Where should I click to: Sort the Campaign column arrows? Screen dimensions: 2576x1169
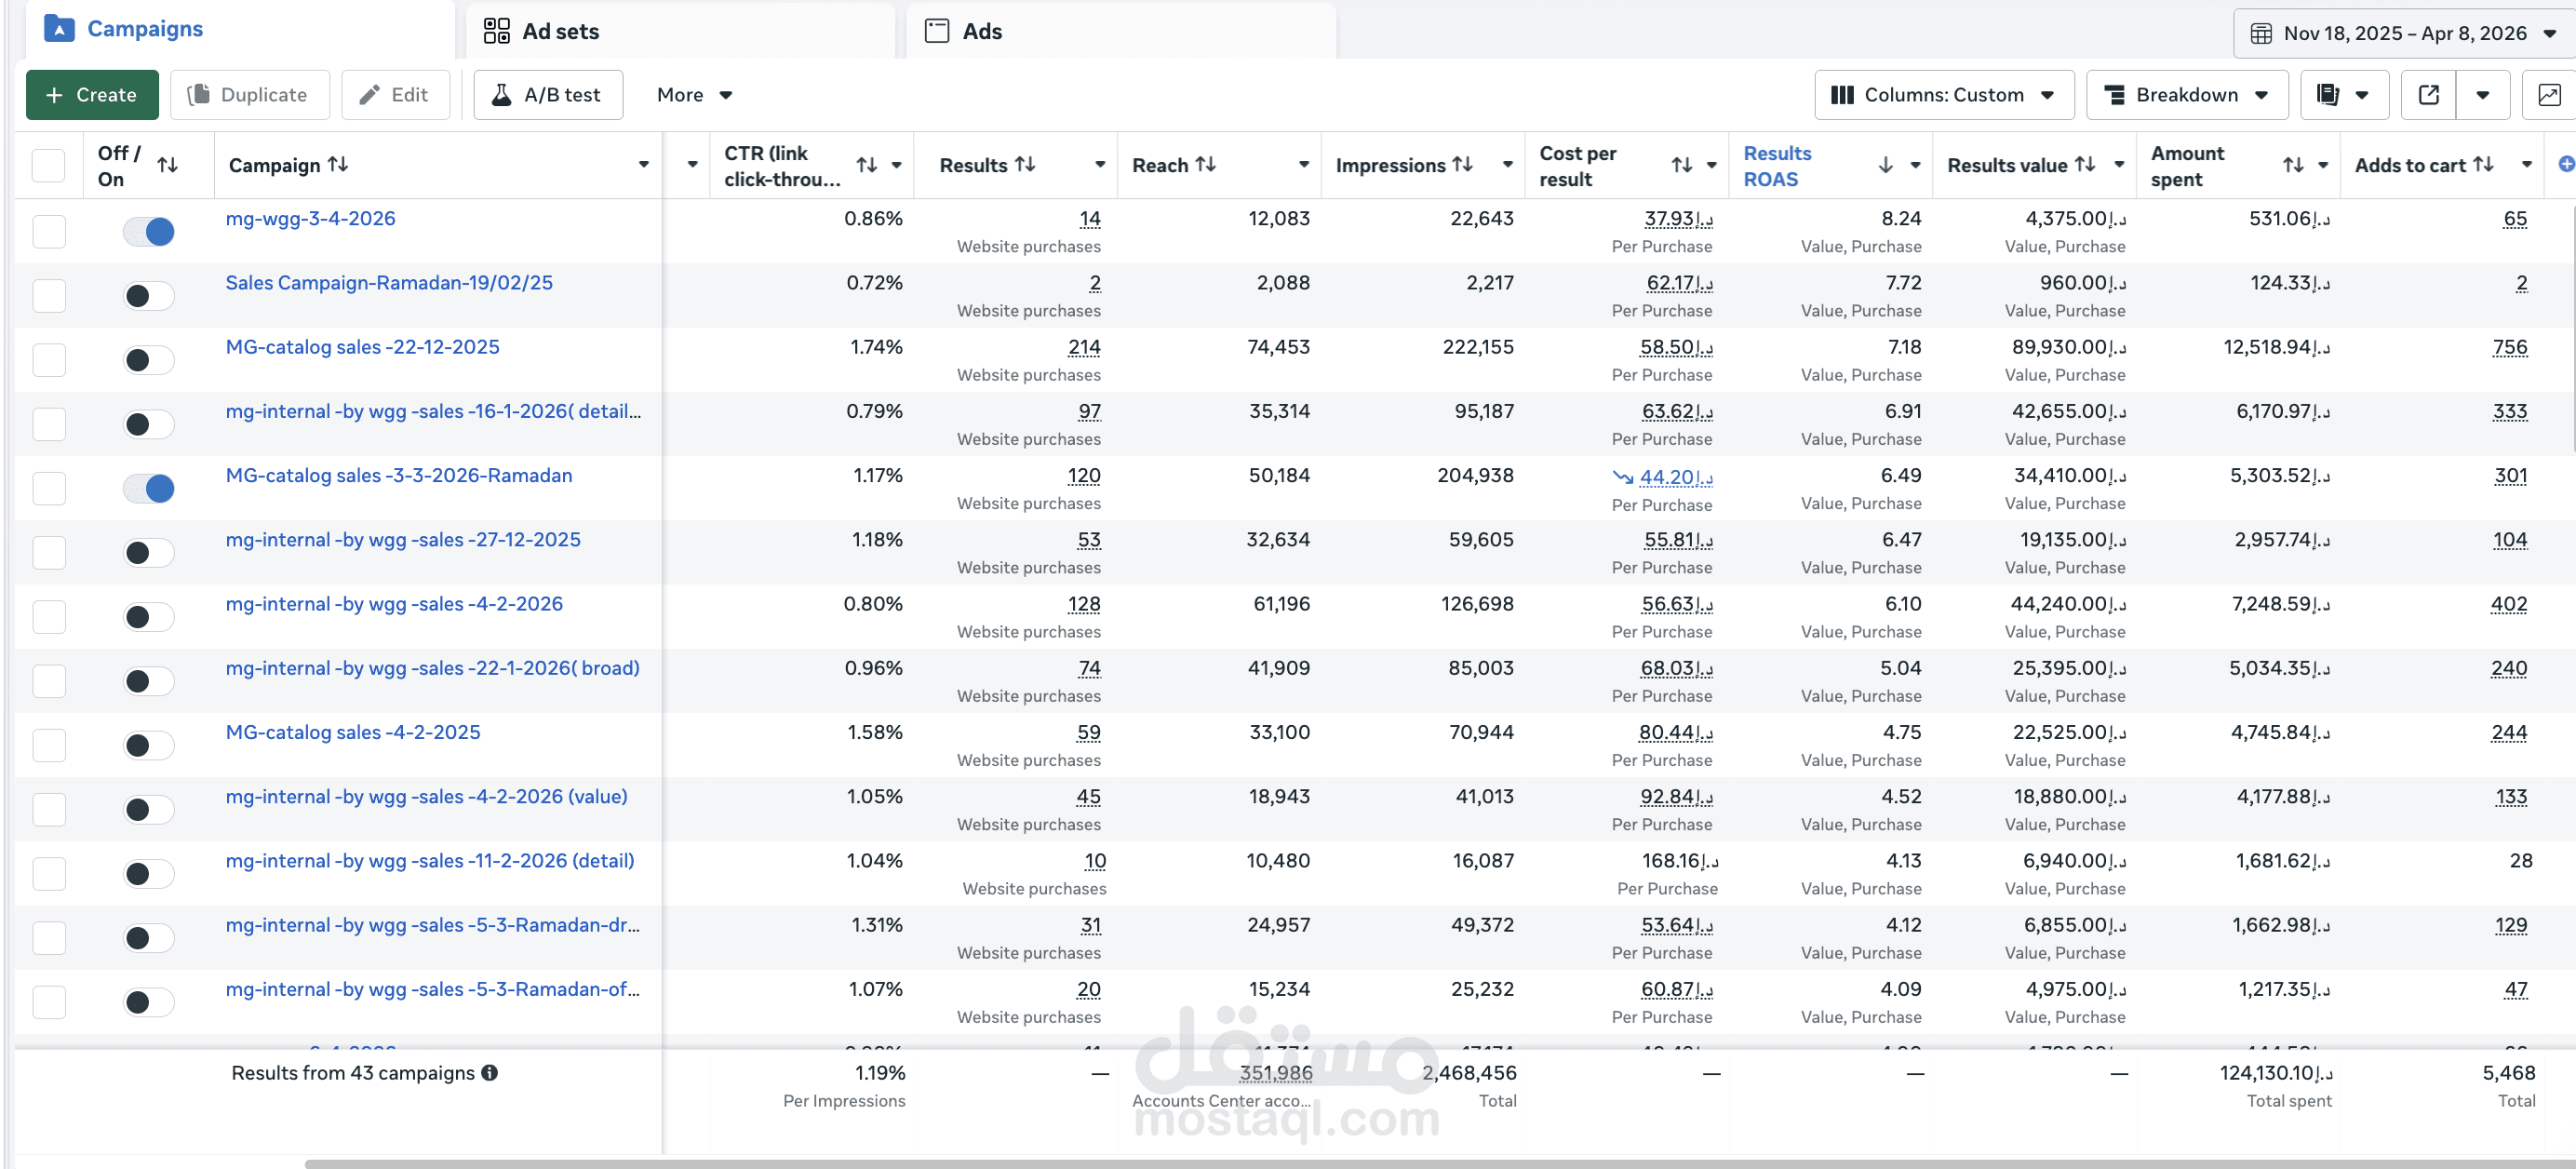click(339, 164)
